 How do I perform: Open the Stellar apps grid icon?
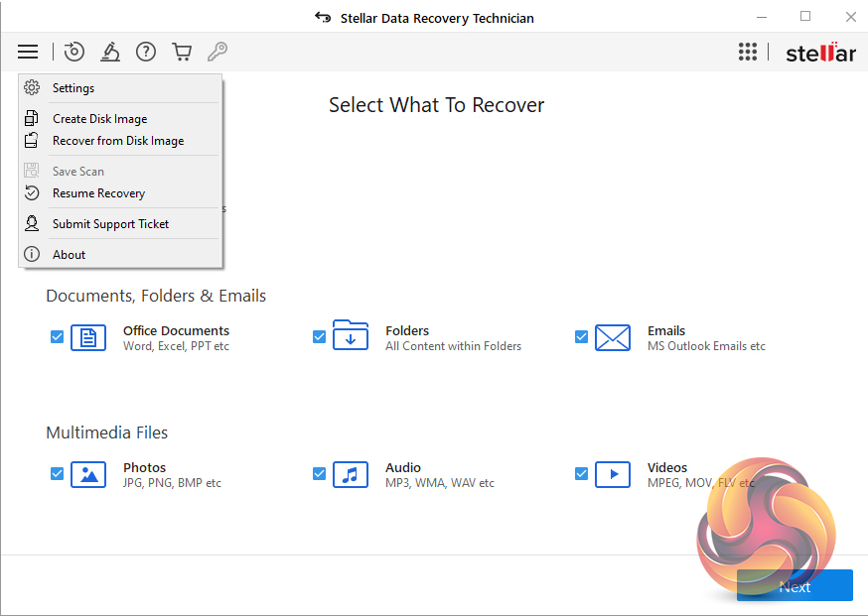click(748, 52)
